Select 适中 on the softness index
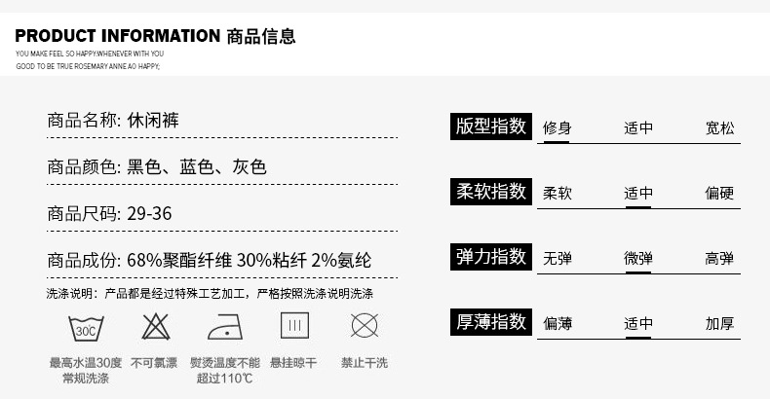 638,193
